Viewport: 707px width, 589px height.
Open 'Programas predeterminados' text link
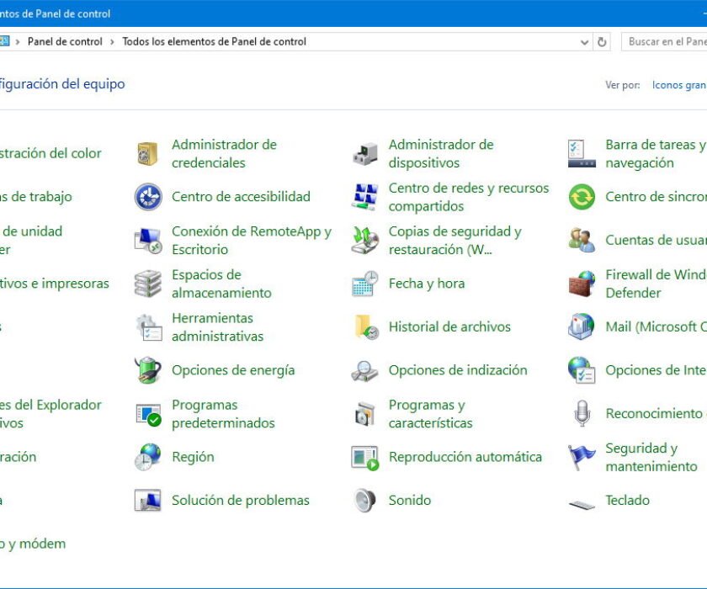pyautogui.click(x=223, y=414)
